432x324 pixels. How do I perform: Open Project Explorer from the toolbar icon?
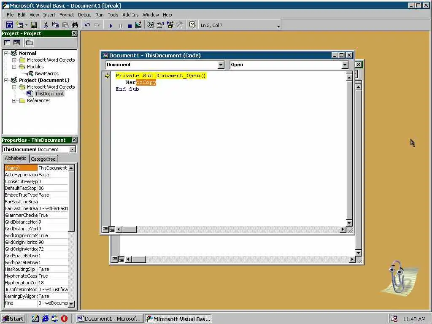pyautogui.click(x=151, y=25)
